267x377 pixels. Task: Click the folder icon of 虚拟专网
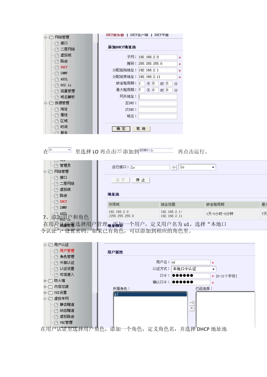click(51, 298)
